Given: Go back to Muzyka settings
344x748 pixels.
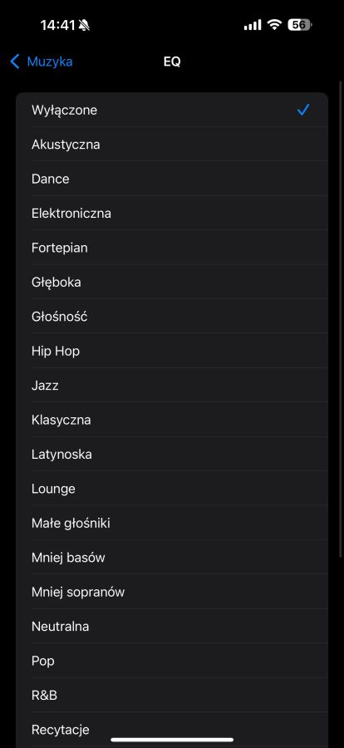Looking at the screenshot, I should [42, 62].
